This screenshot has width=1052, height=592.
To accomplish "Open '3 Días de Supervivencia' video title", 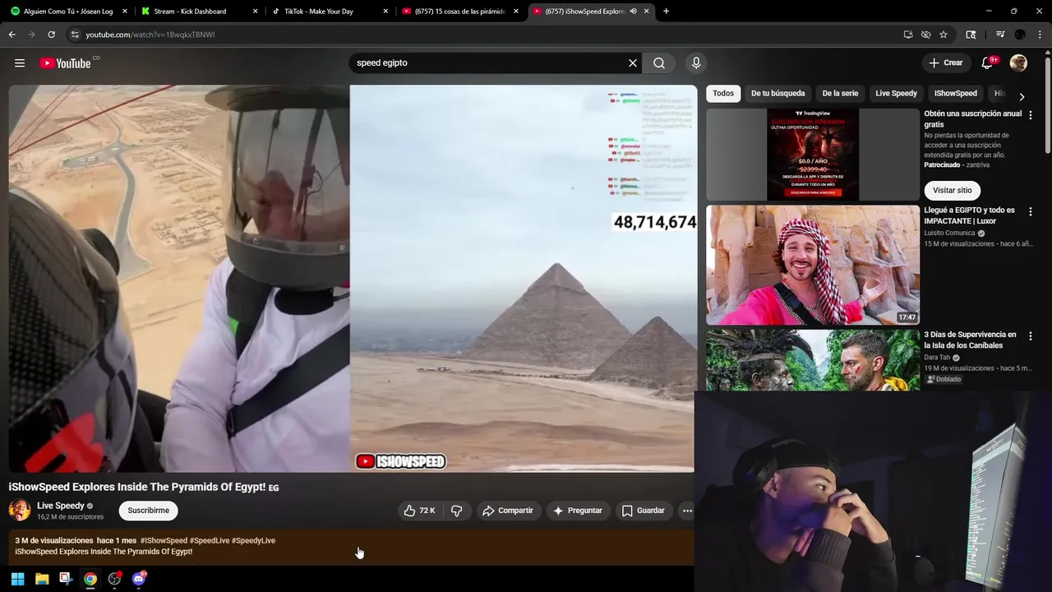I will pyautogui.click(x=970, y=340).
